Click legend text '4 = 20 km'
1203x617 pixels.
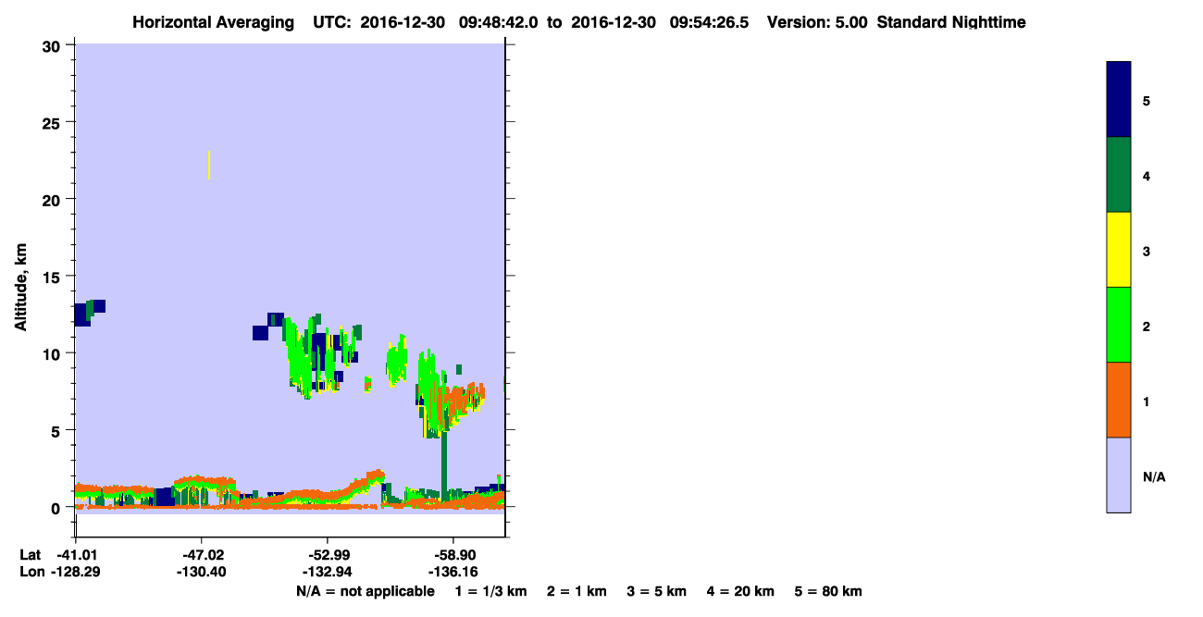click(741, 591)
